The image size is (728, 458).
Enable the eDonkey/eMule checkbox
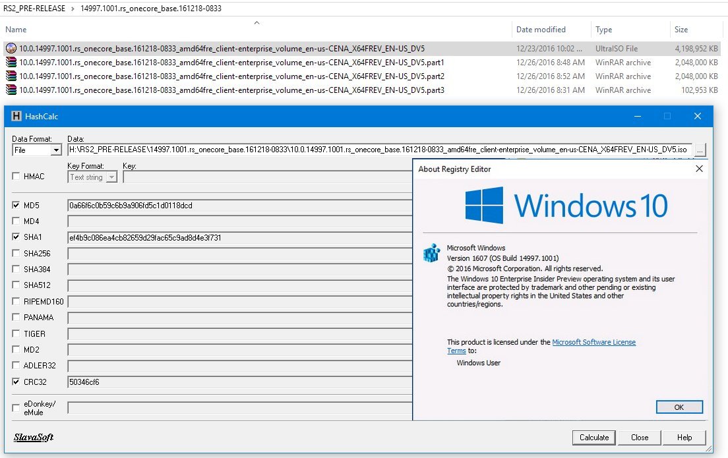[x=16, y=408]
